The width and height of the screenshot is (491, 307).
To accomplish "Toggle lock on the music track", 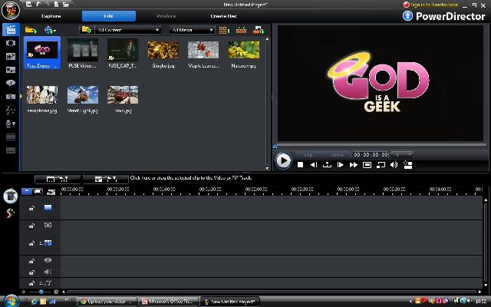I will pos(31,283).
